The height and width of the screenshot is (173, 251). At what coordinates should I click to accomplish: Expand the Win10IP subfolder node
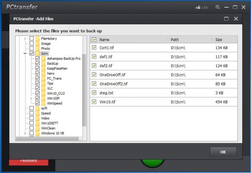pos(31,98)
